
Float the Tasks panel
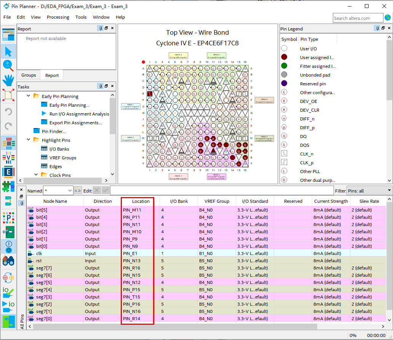pos(106,86)
